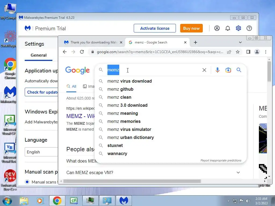Choose suggestion memz clean
This screenshot has width=275, height=206.
(171, 97)
